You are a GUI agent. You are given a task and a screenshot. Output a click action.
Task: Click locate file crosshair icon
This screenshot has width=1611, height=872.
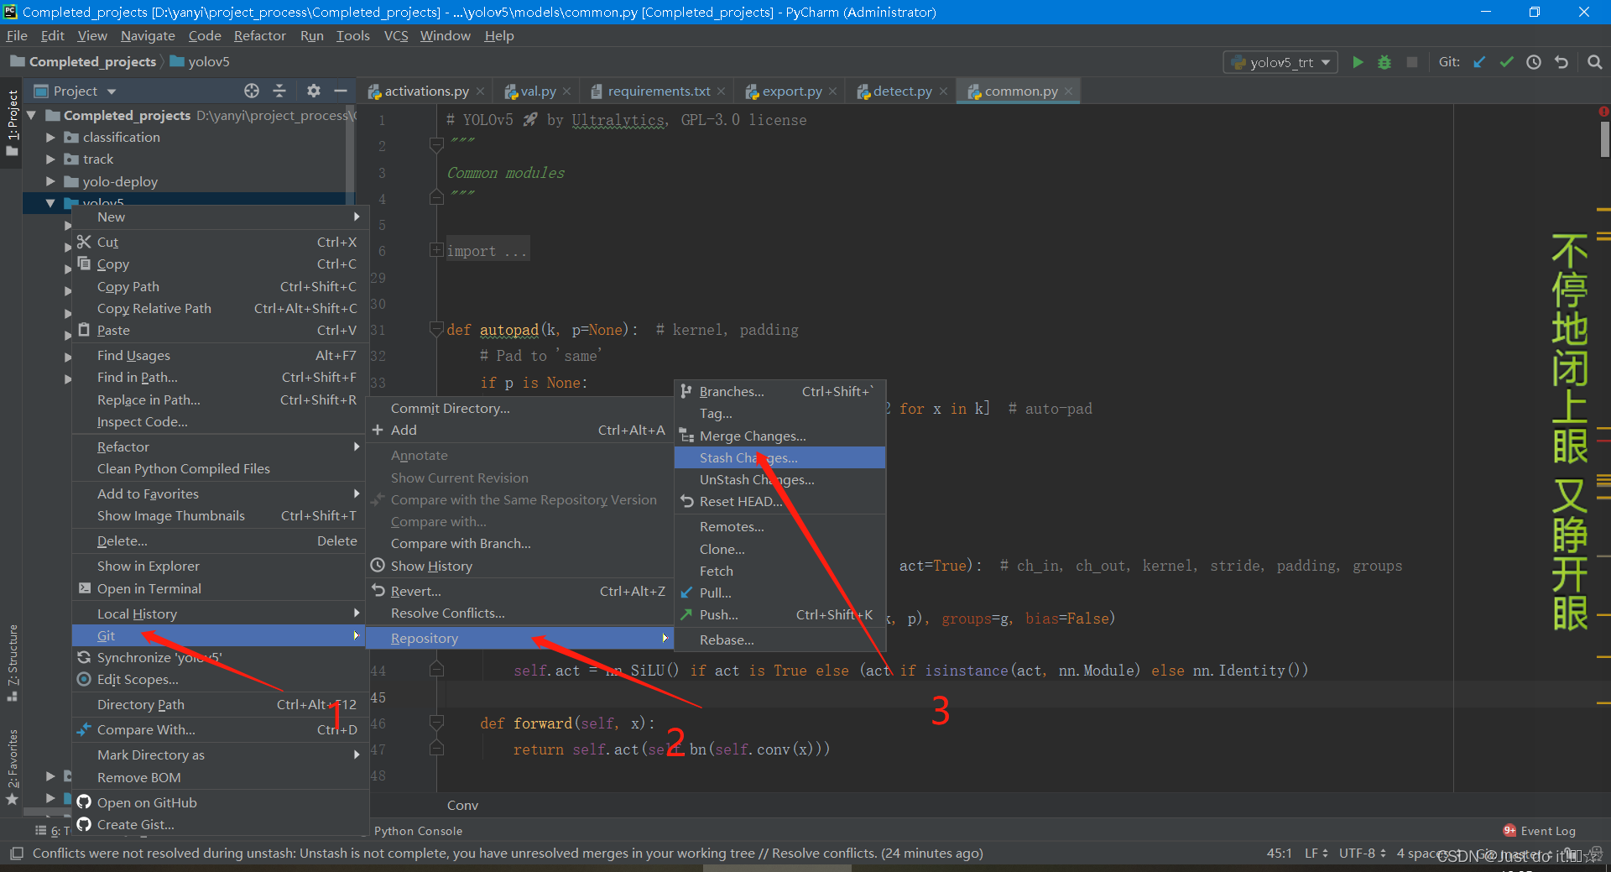252,91
